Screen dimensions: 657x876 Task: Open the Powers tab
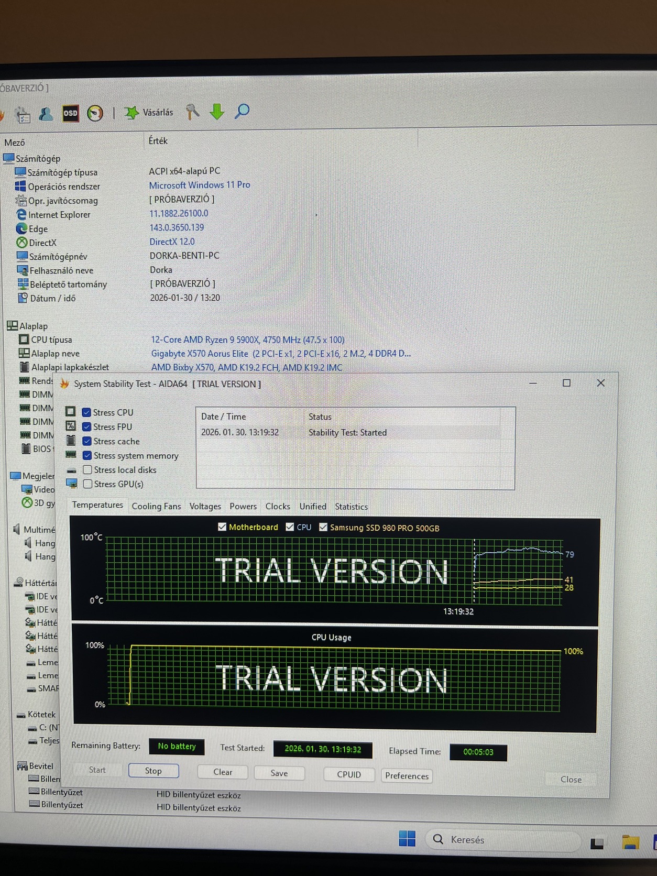click(243, 506)
